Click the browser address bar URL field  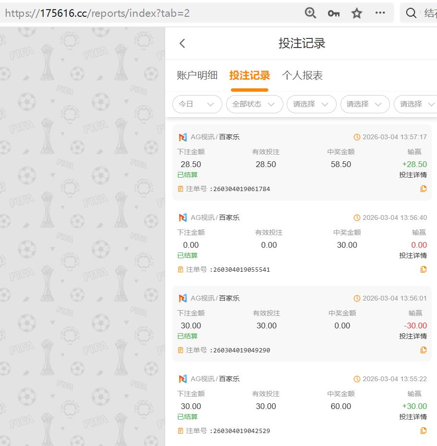pos(144,13)
